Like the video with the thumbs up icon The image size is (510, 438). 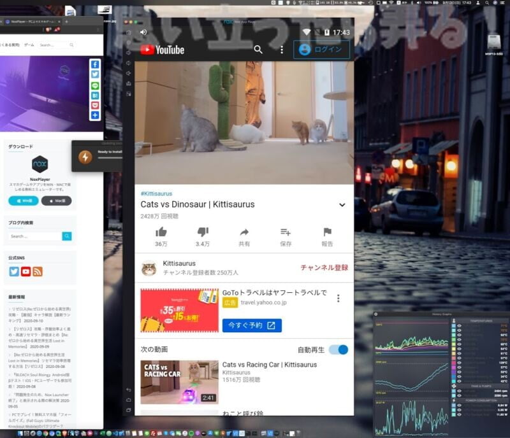pyautogui.click(x=161, y=232)
